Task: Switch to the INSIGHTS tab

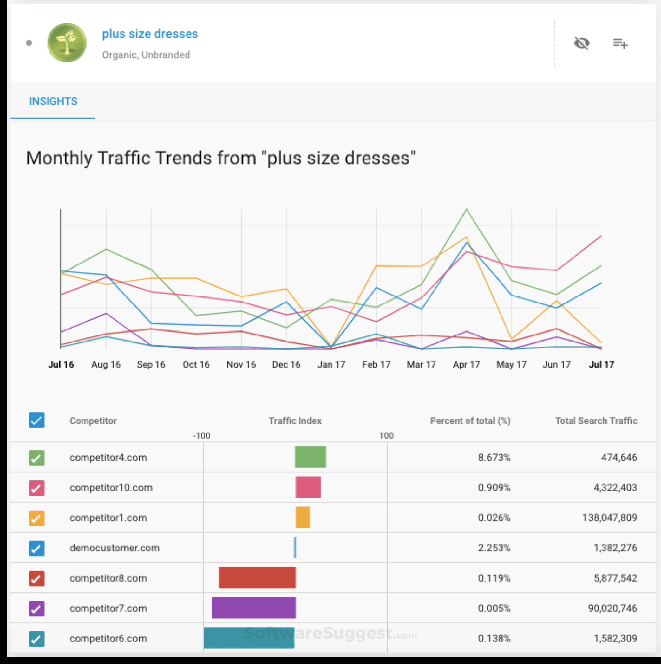Action: 53,101
